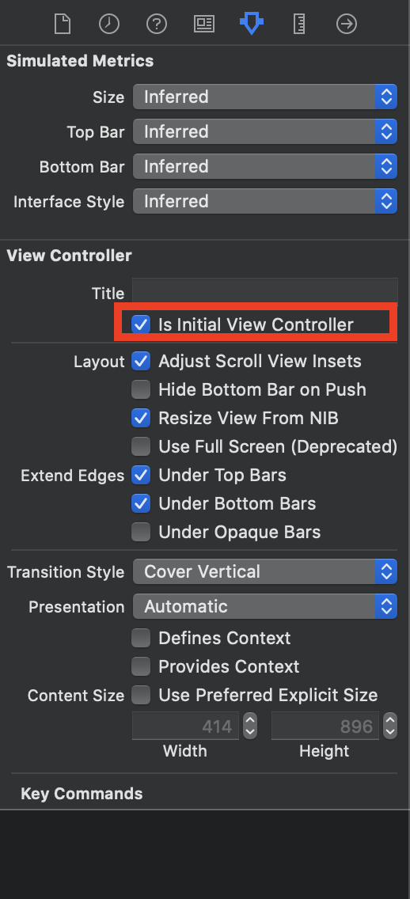Image resolution: width=410 pixels, height=899 pixels.
Task: Show the Connections inspector arrow icon
Action: point(347,24)
